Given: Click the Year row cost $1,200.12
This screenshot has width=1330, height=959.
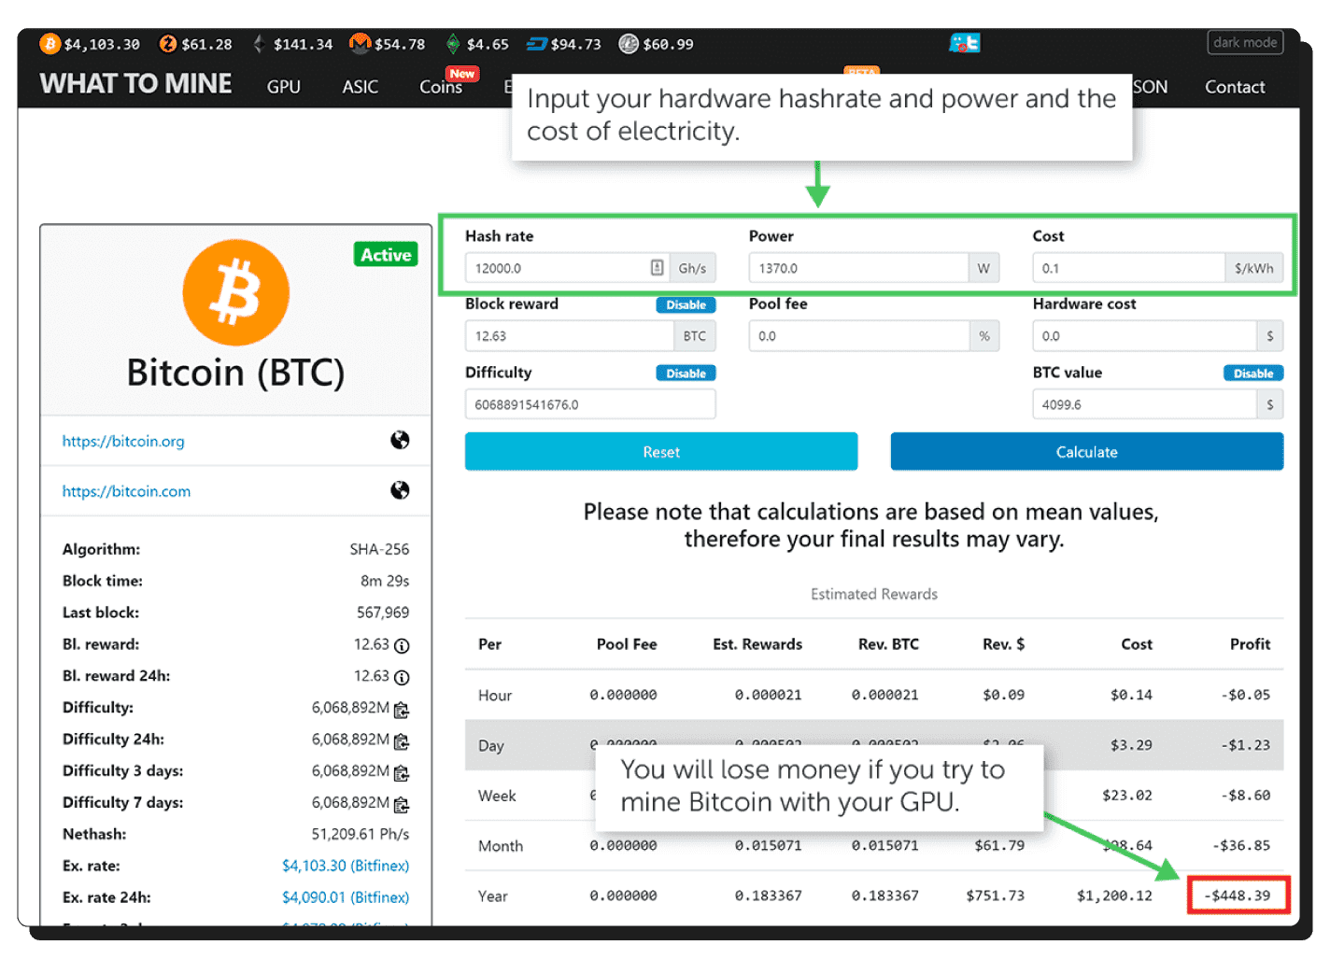Looking at the screenshot, I should [x=1114, y=896].
